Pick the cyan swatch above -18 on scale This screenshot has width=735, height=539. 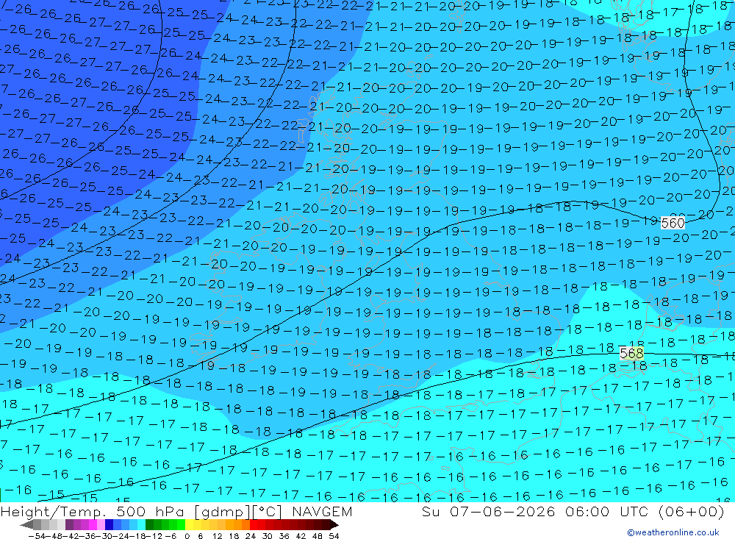point(141,525)
